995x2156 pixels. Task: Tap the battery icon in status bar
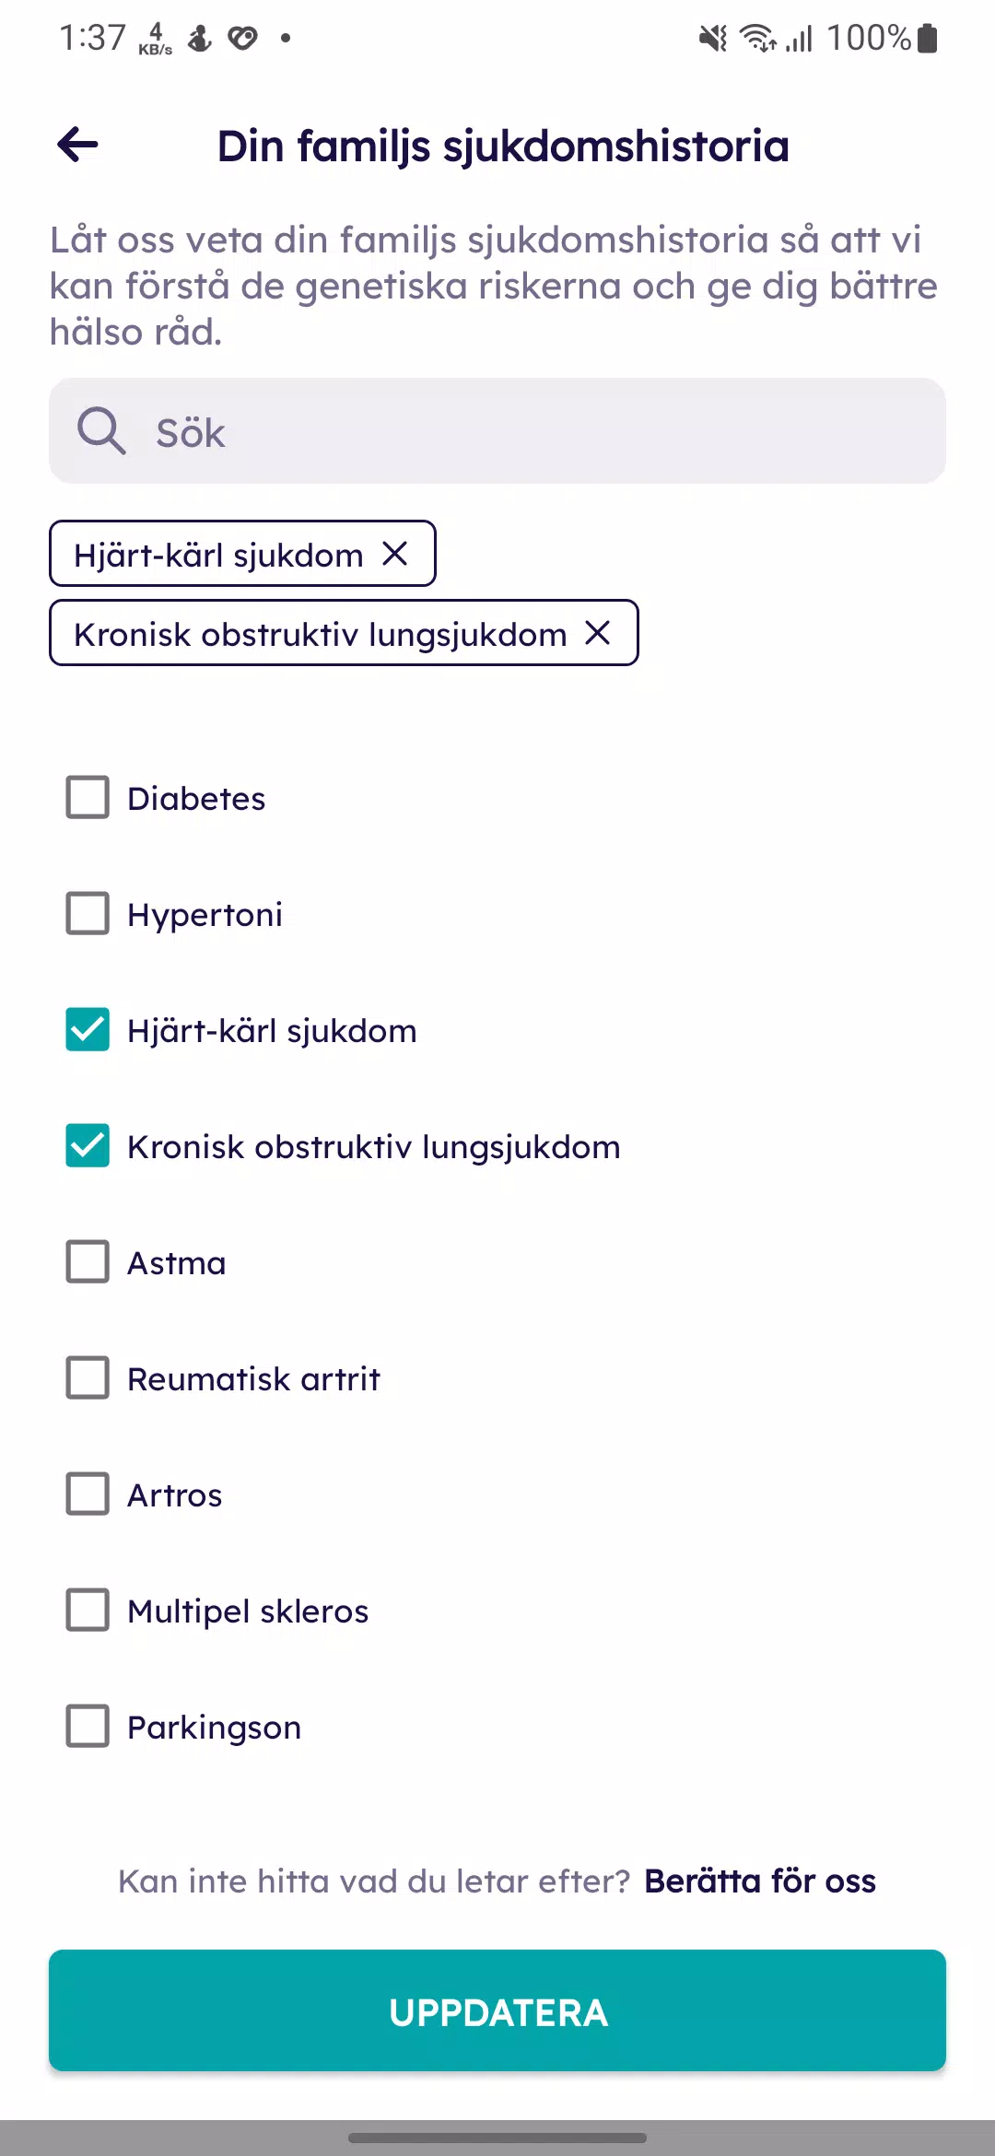coord(928,39)
